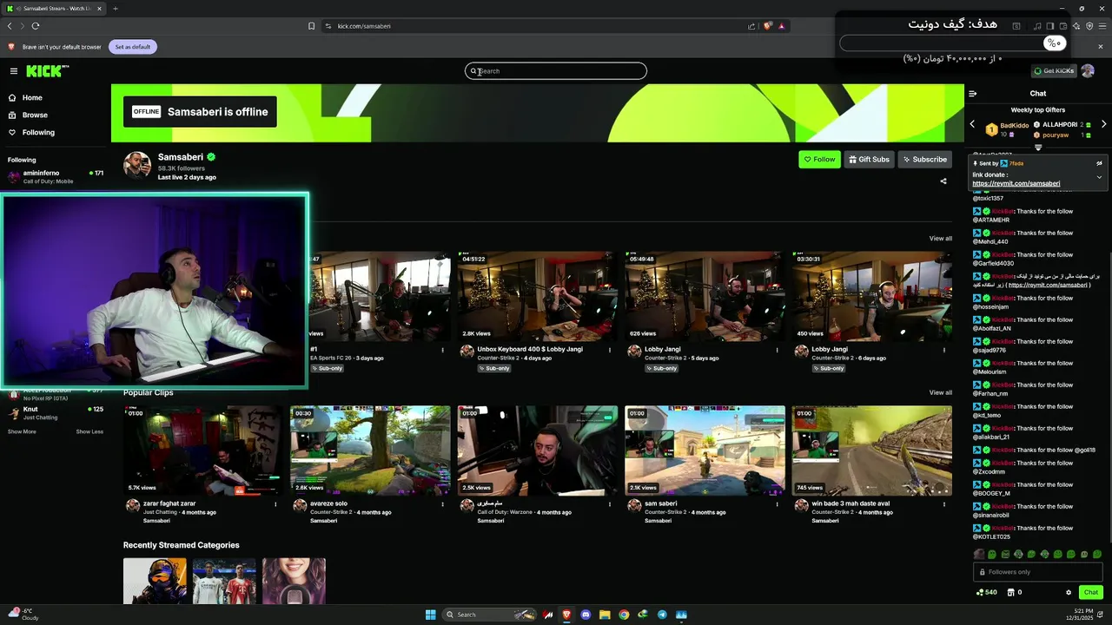This screenshot has height=625, width=1112.
Task: Click the green Chat send button
Action: coord(1091,592)
